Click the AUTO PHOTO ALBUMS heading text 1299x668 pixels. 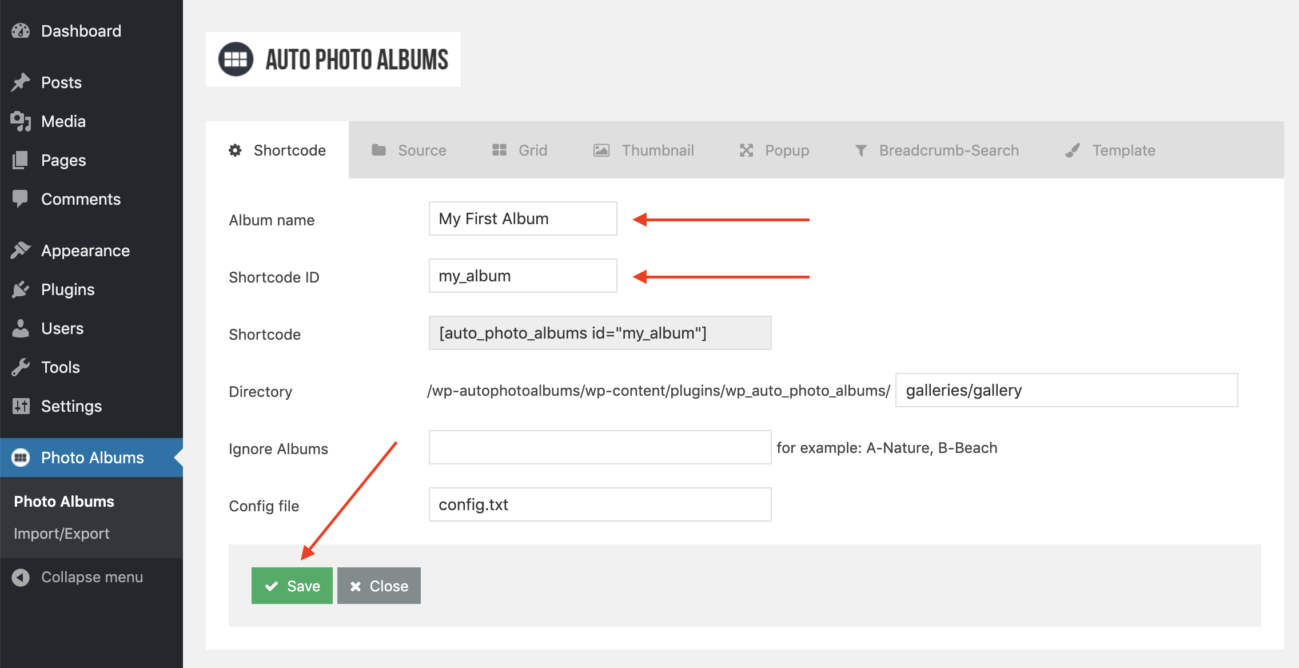tap(357, 60)
